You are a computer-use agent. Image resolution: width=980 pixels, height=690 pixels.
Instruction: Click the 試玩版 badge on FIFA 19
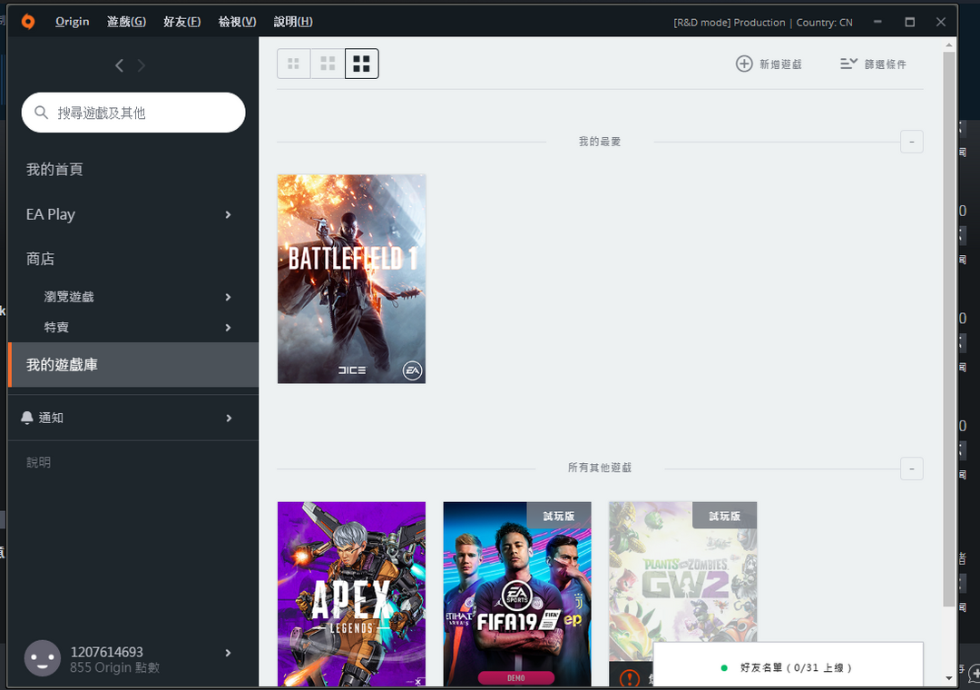[x=559, y=516]
